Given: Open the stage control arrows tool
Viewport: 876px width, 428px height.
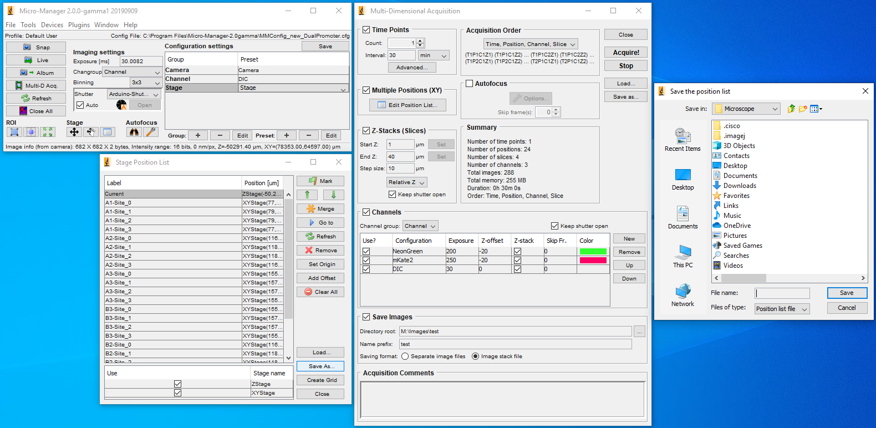Looking at the screenshot, I should click(74, 132).
